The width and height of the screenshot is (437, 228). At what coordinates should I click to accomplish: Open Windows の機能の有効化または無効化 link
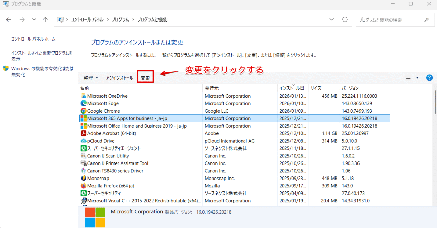(x=42, y=72)
